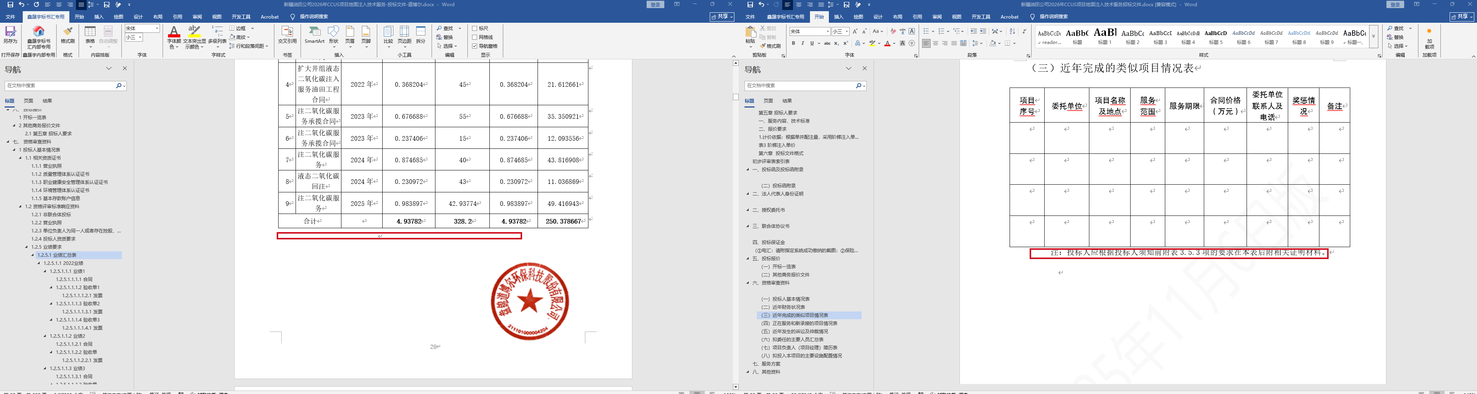1477x394 pixels.
Task: Enable the 标尺 ruler checkbox
Action: point(475,28)
